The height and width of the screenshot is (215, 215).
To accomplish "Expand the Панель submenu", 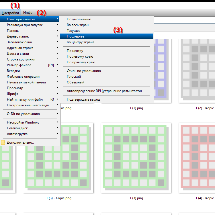I will pos(30,31).
